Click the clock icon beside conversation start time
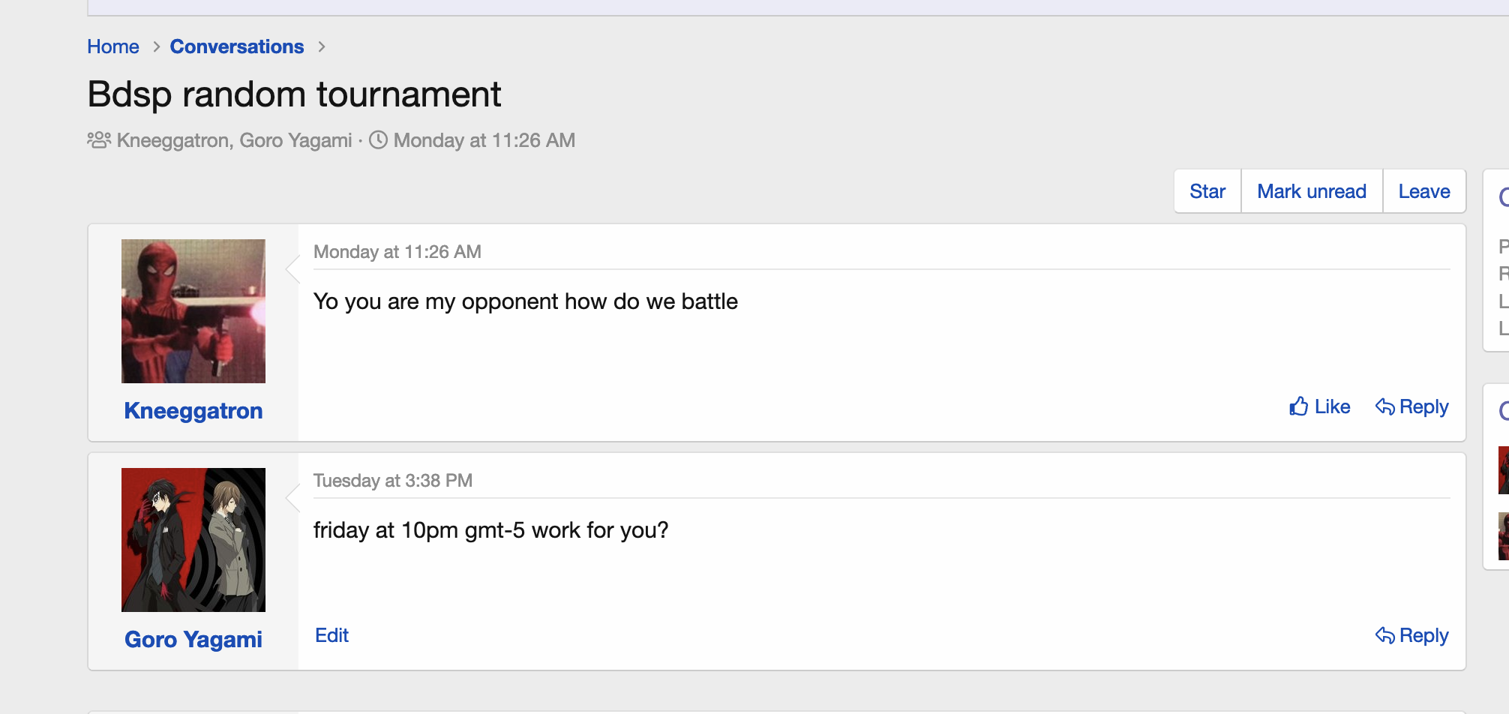 379,140
